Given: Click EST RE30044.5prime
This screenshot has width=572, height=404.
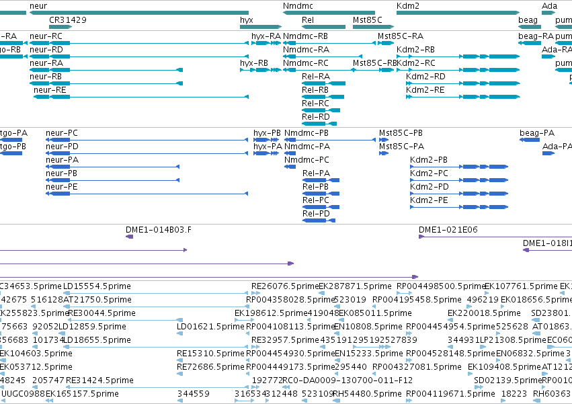Looking at the screenshot, I should 101,313.
